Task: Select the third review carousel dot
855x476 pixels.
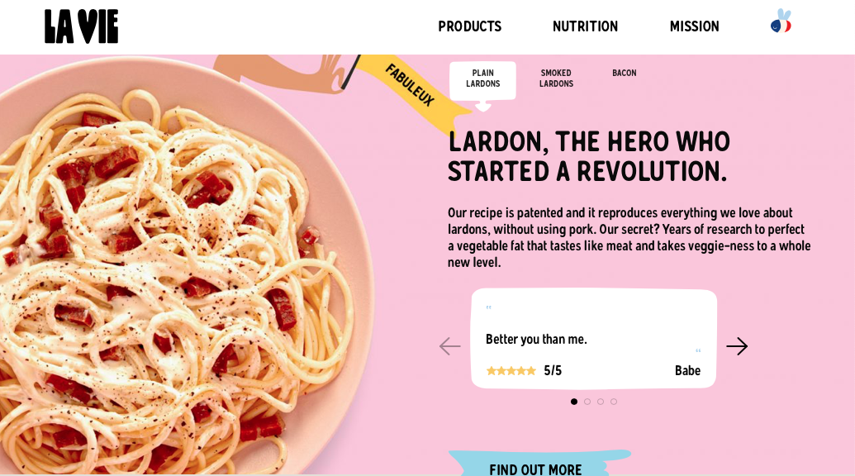Action: click(601, 402)
